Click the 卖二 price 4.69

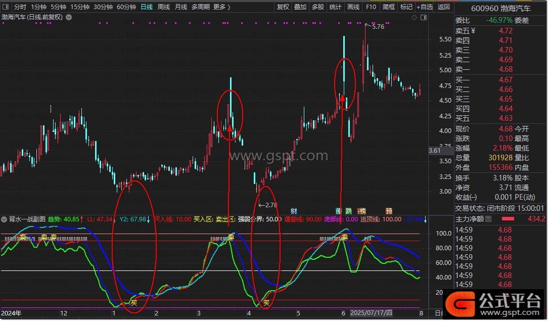tap(506, 60)
